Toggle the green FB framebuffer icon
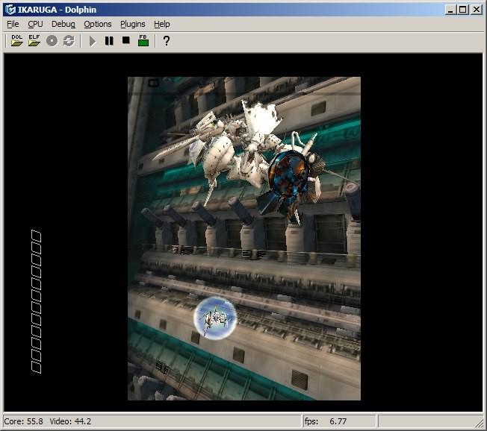This screenshot has width=487, height=431. click(x=143, y=40)
